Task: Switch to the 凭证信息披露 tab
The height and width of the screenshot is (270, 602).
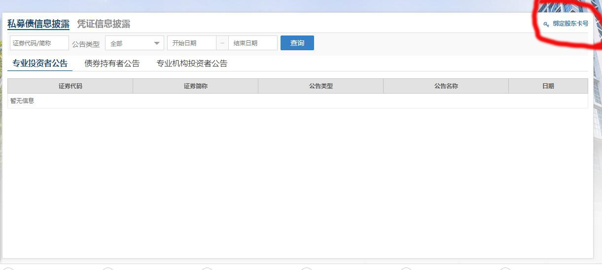Action: [x=104, y=24]
